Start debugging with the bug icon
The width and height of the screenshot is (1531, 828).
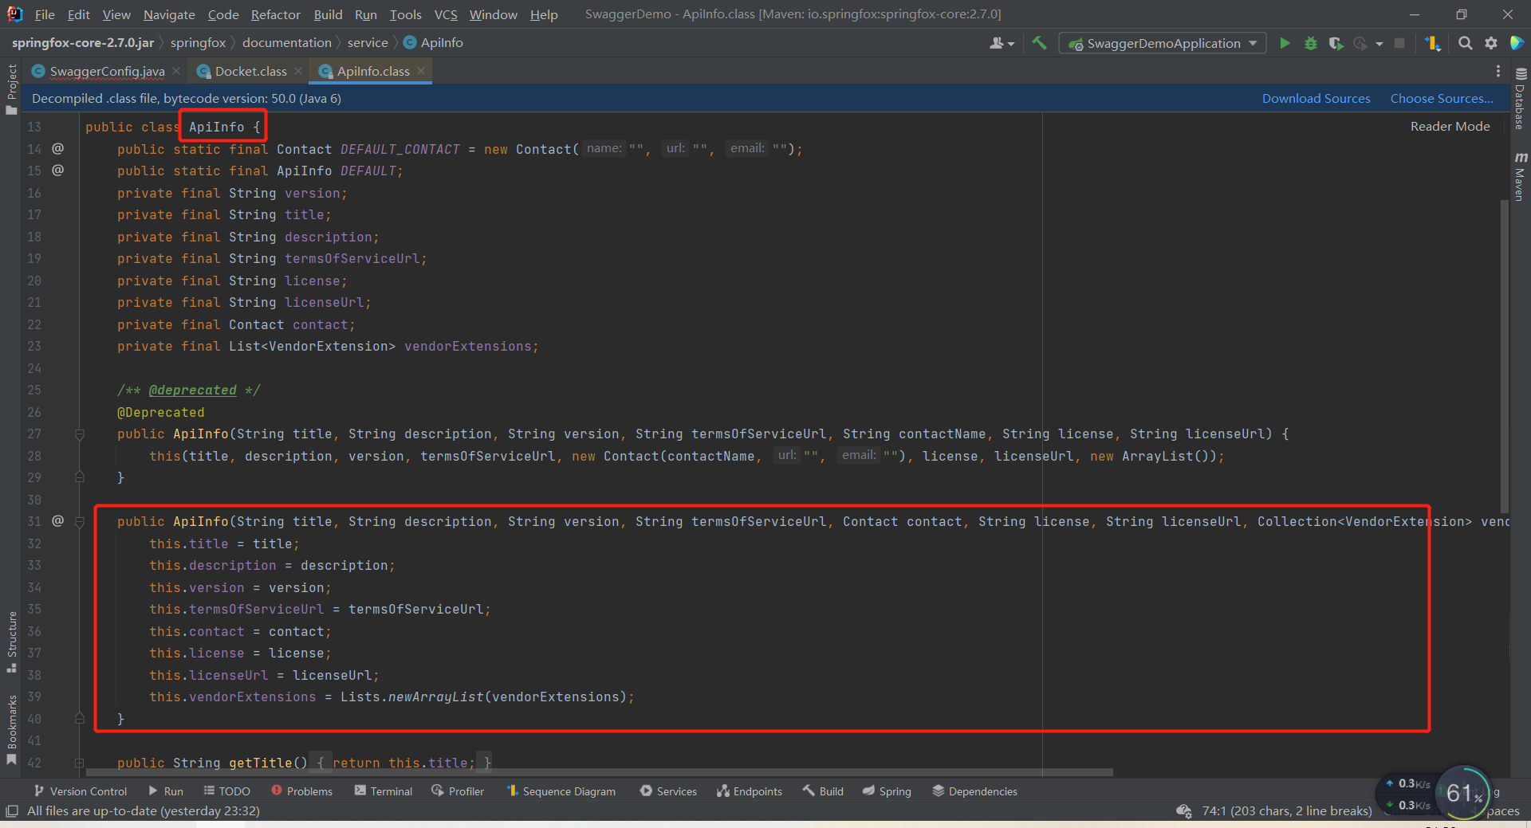click(x=1310, y=43)
